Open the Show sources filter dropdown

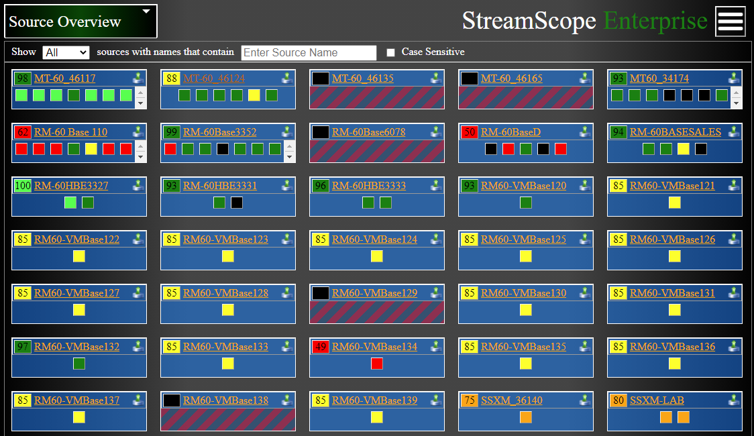pos(66,52)
